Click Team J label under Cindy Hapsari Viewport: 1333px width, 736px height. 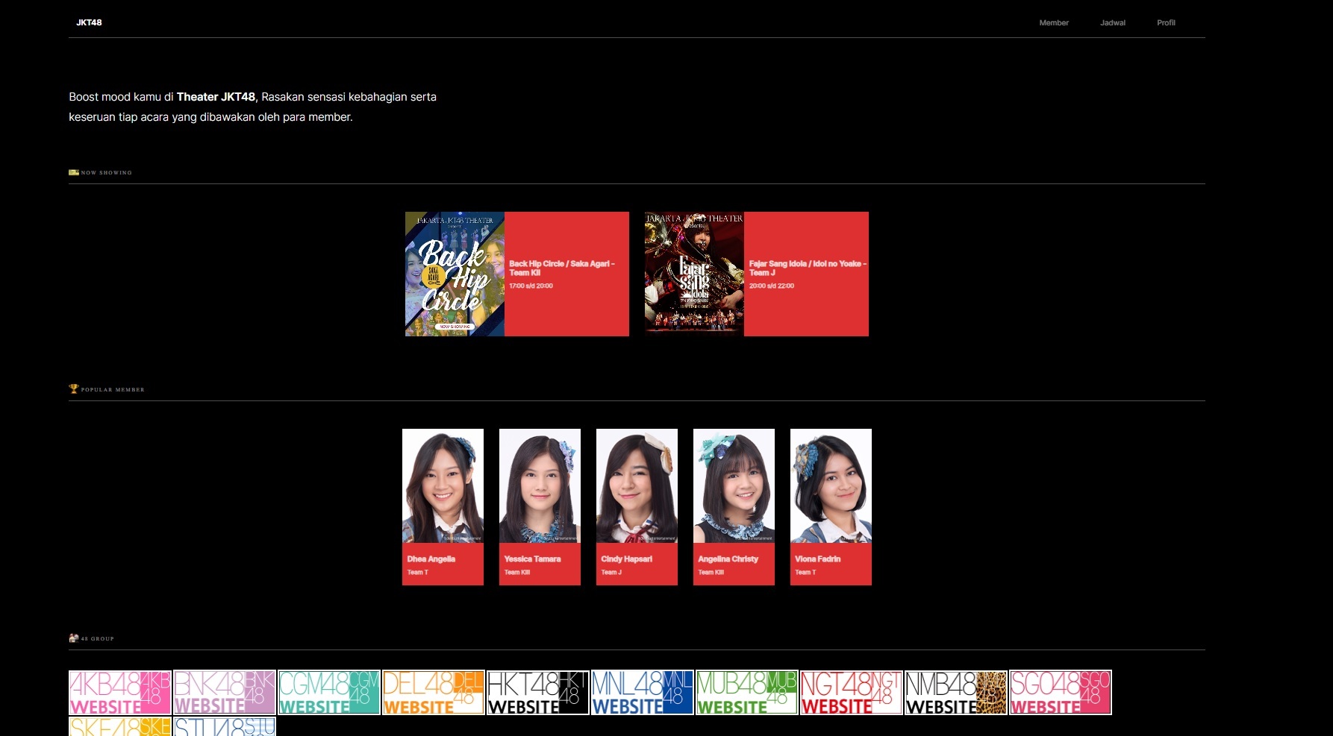click(x=611, y=573)
